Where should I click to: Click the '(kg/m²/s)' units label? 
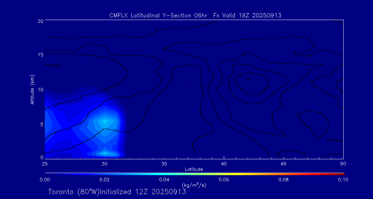click(x=194, y=185)
